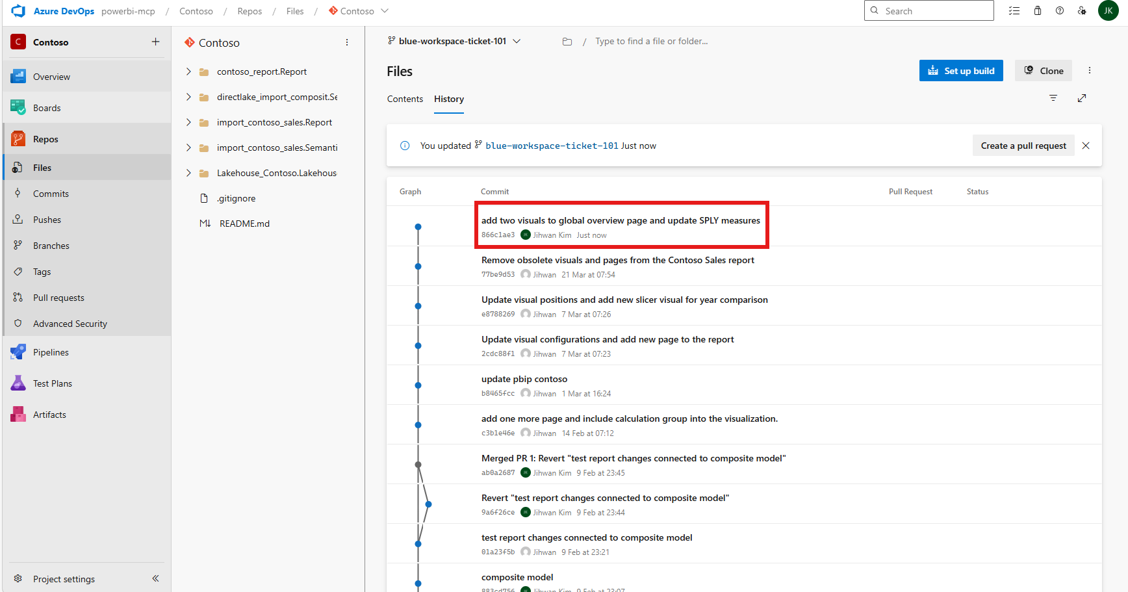Open Advanced Security in the sidebar
The image size is (1128, 592).
[87, 324]
